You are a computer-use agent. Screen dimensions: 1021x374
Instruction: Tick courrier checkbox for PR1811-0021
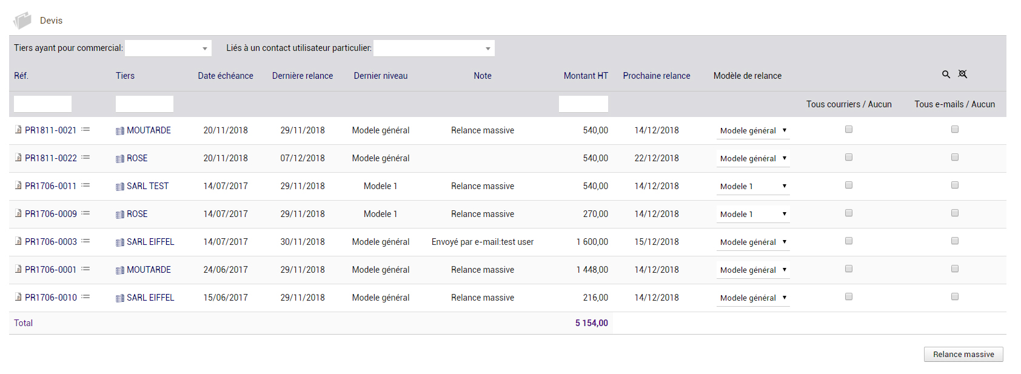[x=849, y=129]
